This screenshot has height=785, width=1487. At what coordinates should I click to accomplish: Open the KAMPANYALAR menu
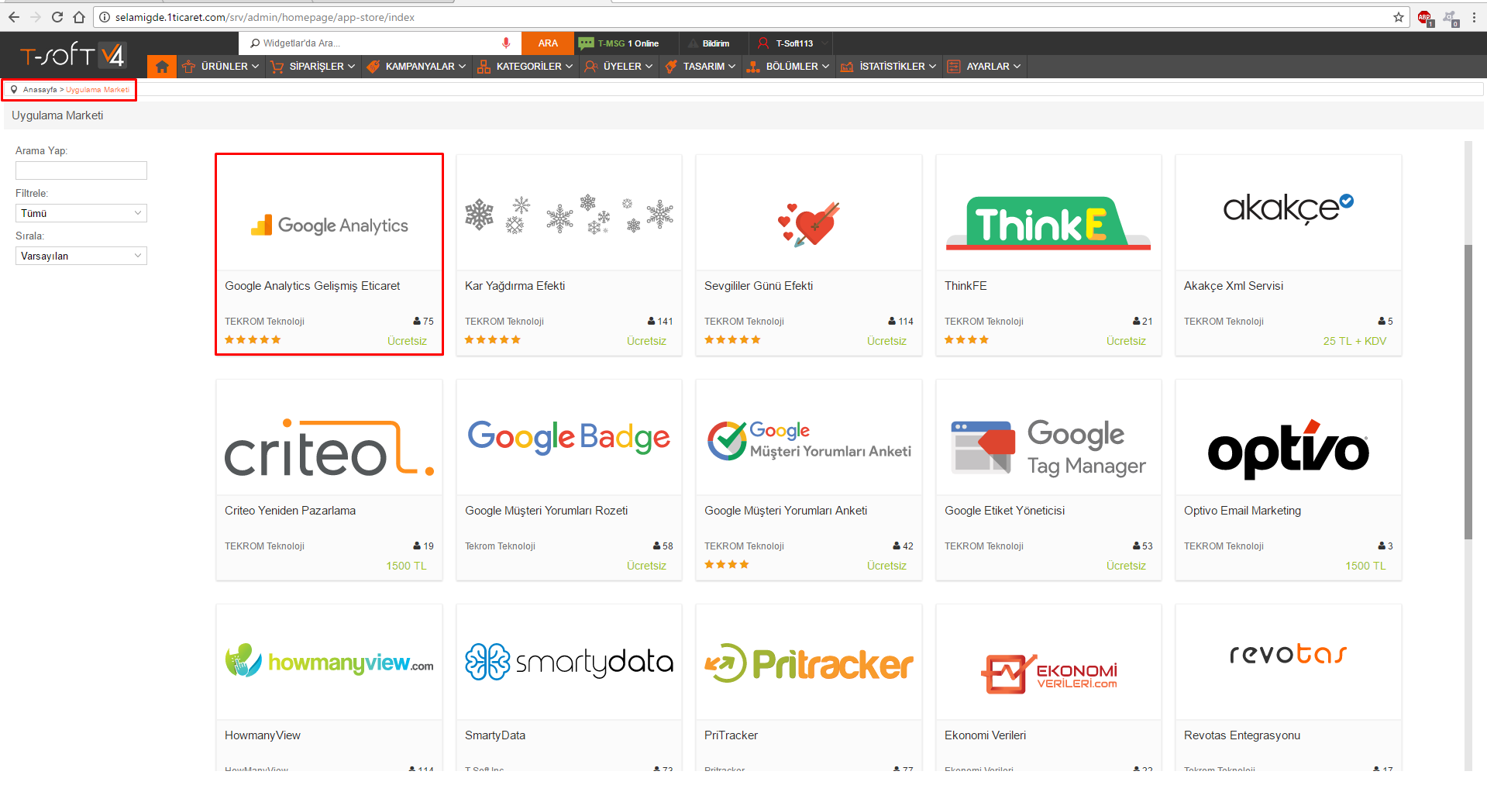418,67
